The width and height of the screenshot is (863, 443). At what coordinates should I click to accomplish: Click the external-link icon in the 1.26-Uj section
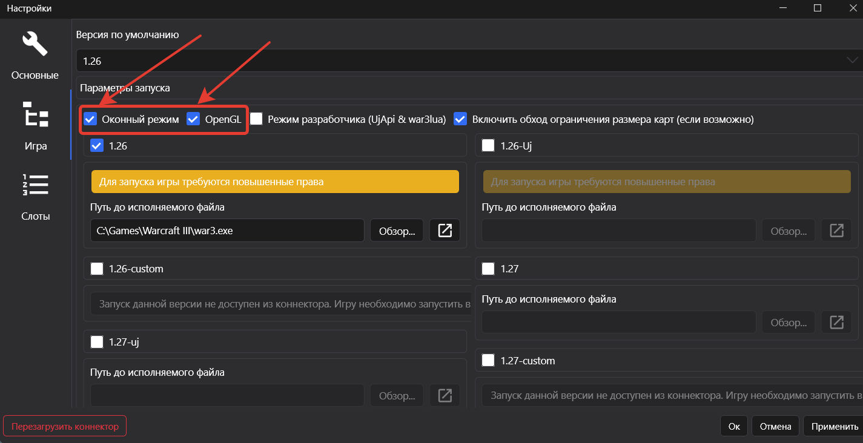[x=837, y=231]
